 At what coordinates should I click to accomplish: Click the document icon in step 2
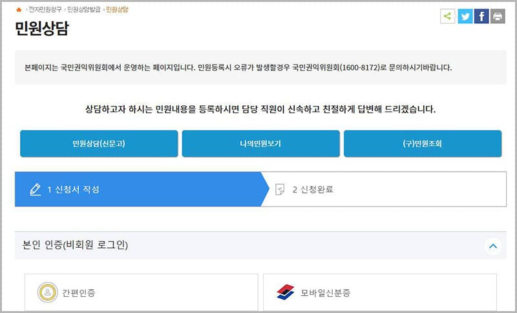[280, 190]
